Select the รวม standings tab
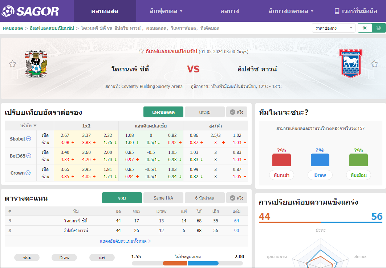The height and width of the screenshot is (268, 386). coord(122,198)
